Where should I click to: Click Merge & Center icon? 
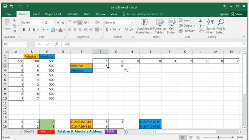[x=97, y=30]
